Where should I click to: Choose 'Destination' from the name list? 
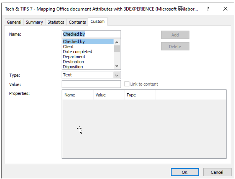[88, 62]
